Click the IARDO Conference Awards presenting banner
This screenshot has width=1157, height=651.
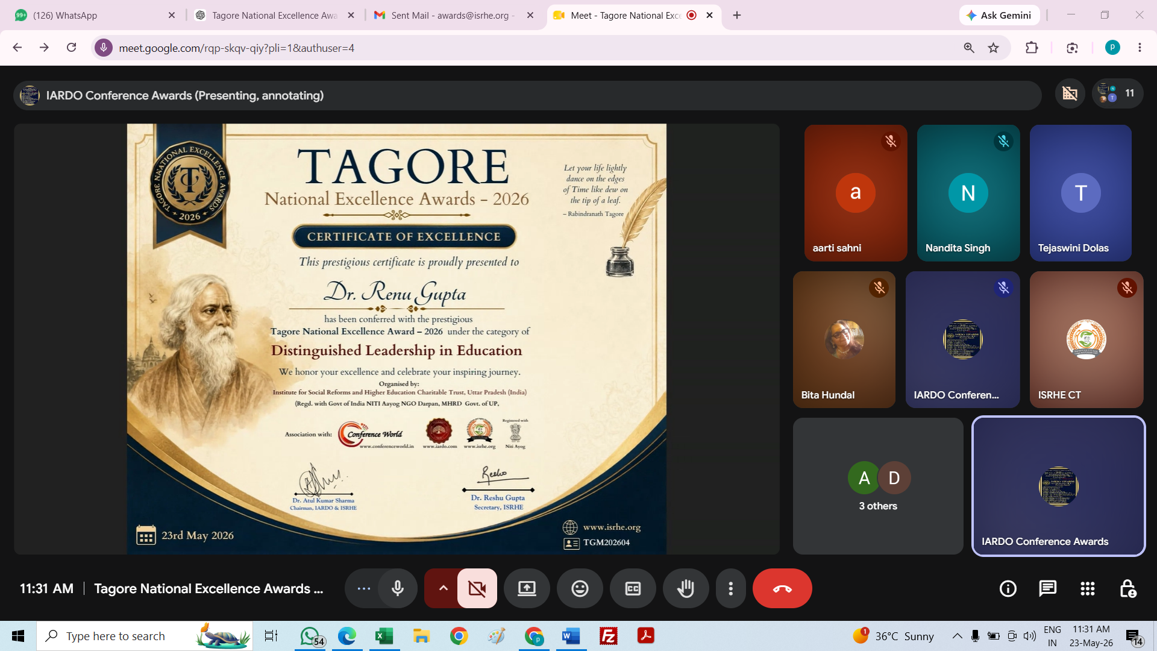pos(527,95)
